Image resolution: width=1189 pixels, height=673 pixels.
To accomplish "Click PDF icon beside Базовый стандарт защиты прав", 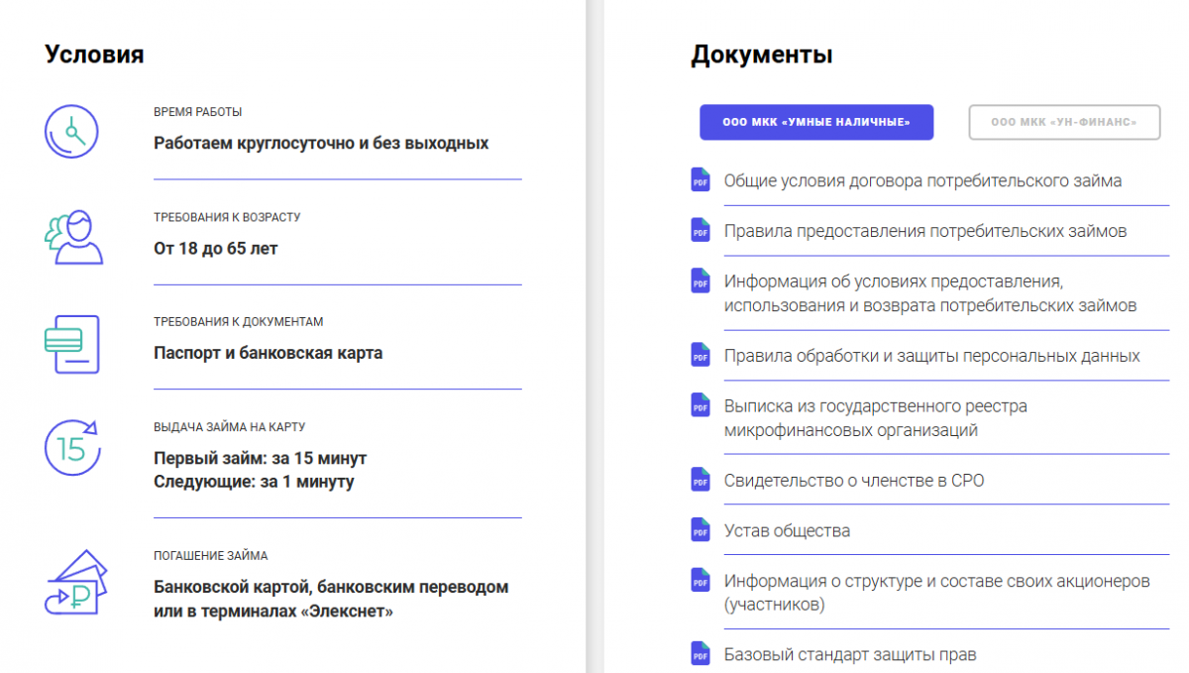I will [x=701, y=654].
